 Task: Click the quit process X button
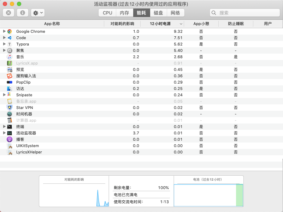(8, 13)
